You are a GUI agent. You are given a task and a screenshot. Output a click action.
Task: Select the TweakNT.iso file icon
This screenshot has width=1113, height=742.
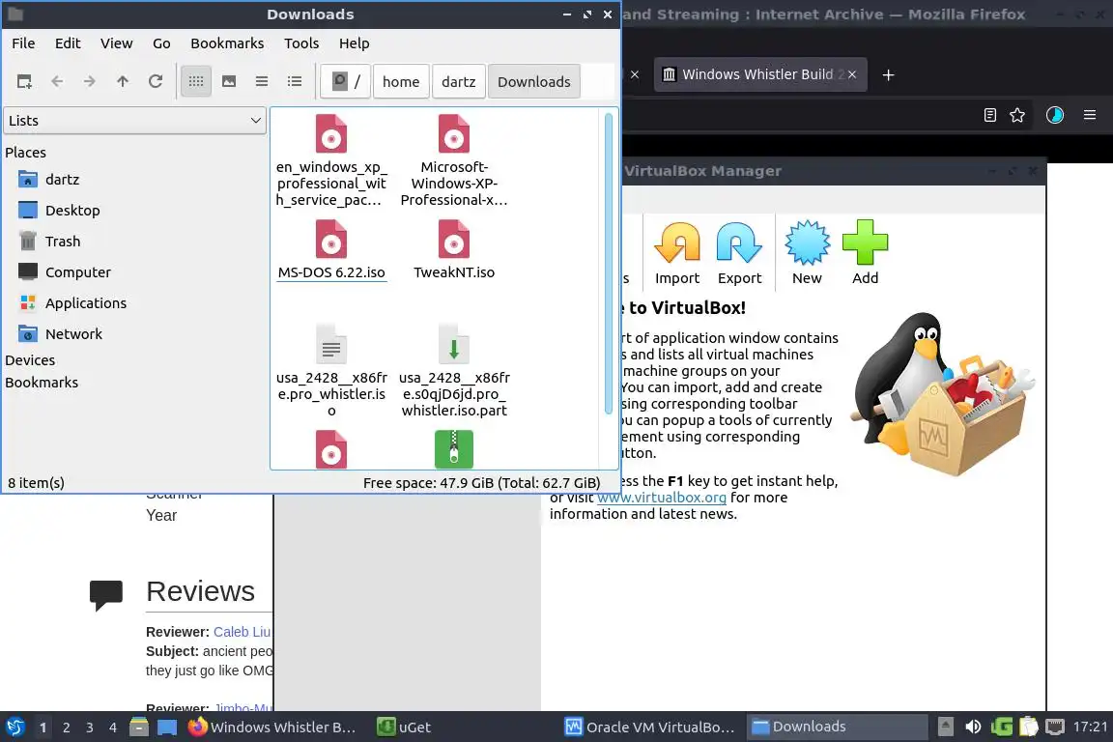tap(453, 239)
